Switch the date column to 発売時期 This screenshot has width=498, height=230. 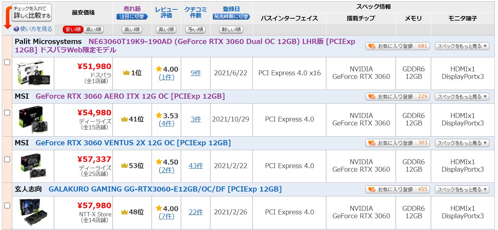[231, 17]
